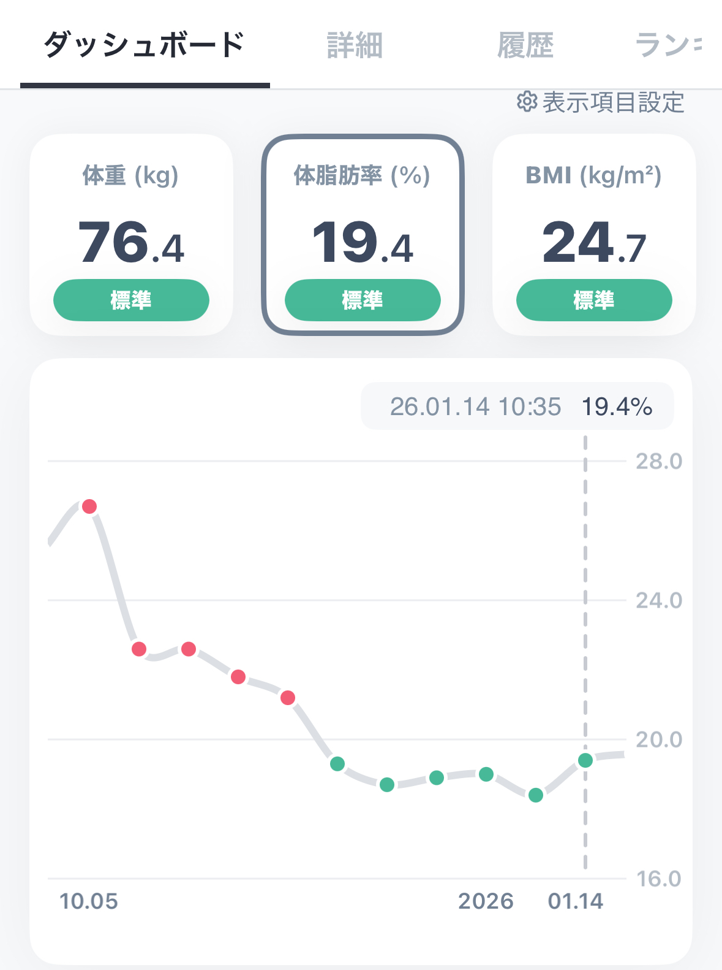The height and width of the screenshot is (970, 722).
Task: Select the last red data point before green
Action: [288, 698]
